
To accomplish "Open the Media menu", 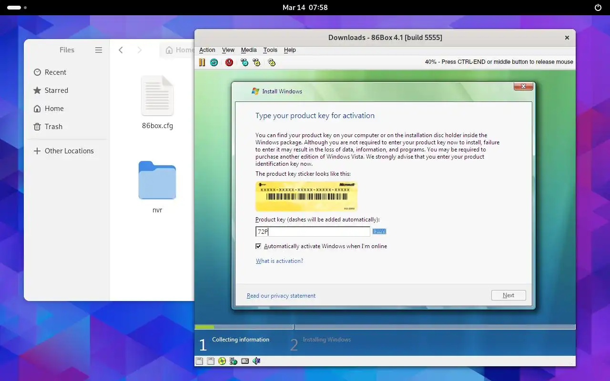I will pos(249,50).
